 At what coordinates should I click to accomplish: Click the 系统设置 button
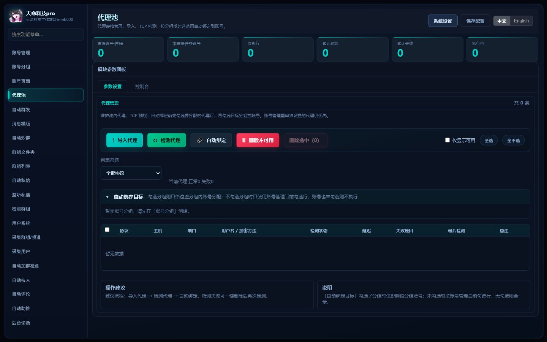coord(443,21)
